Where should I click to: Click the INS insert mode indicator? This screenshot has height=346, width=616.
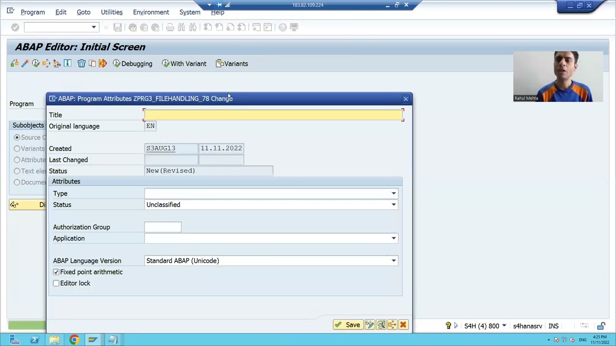click(x=553, y=326)
